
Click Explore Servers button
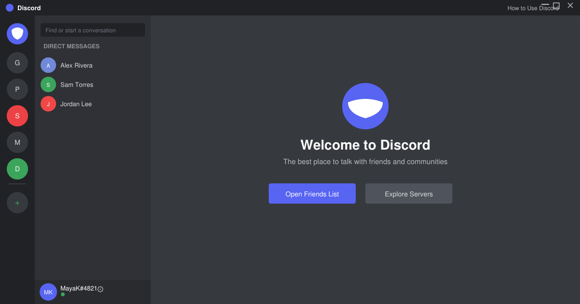409,193
